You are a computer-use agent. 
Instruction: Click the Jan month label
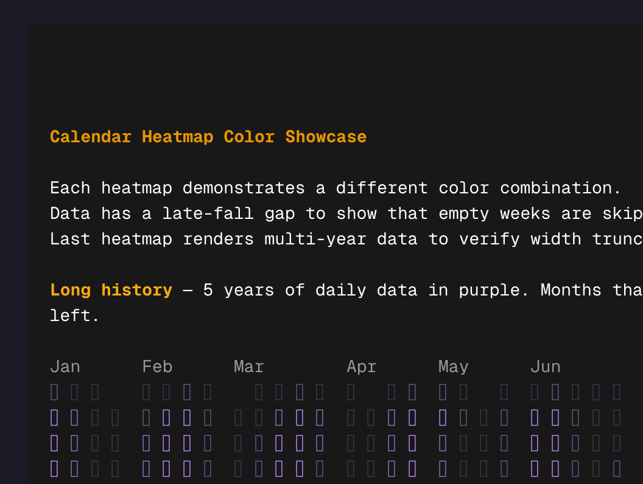[x=65, y=366]
